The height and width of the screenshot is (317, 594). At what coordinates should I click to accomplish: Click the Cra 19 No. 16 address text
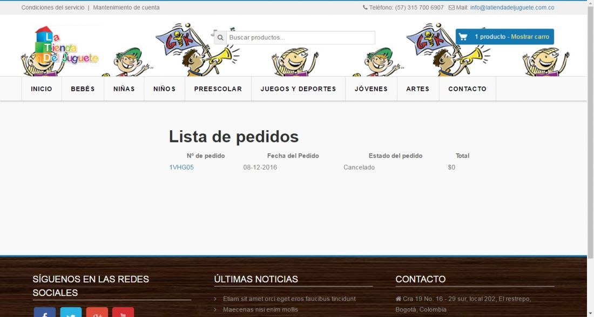tap(463, 304)
